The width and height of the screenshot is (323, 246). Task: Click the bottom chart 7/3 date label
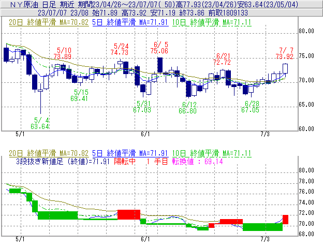click(265, 239)
